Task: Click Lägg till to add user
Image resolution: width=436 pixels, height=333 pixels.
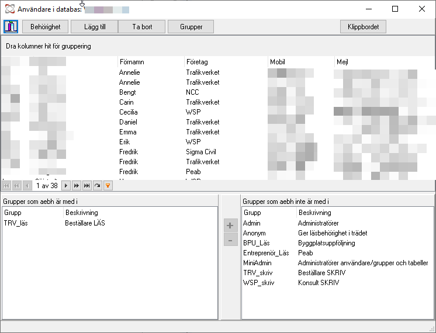Action: coord(95,27)
